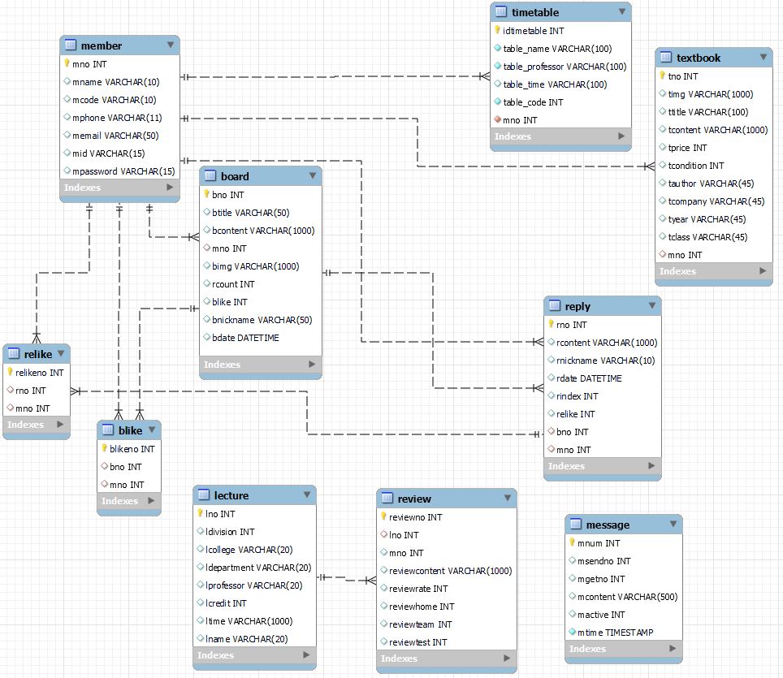The height and width of the screenshot is (678, 783).
Task: Click the foreign key icon of review lno
Action: (383, 535)
